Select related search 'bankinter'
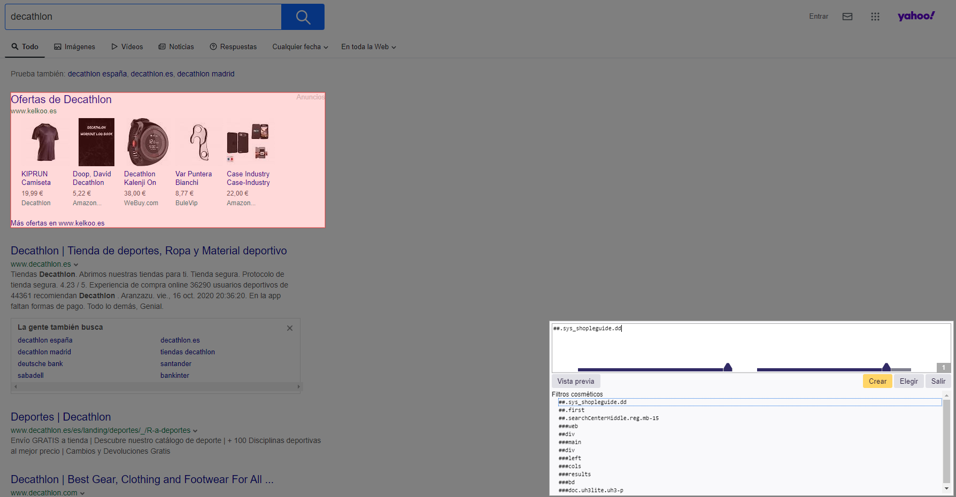The width and height of the screenshot is (956, 497). (x=175, y=376)
